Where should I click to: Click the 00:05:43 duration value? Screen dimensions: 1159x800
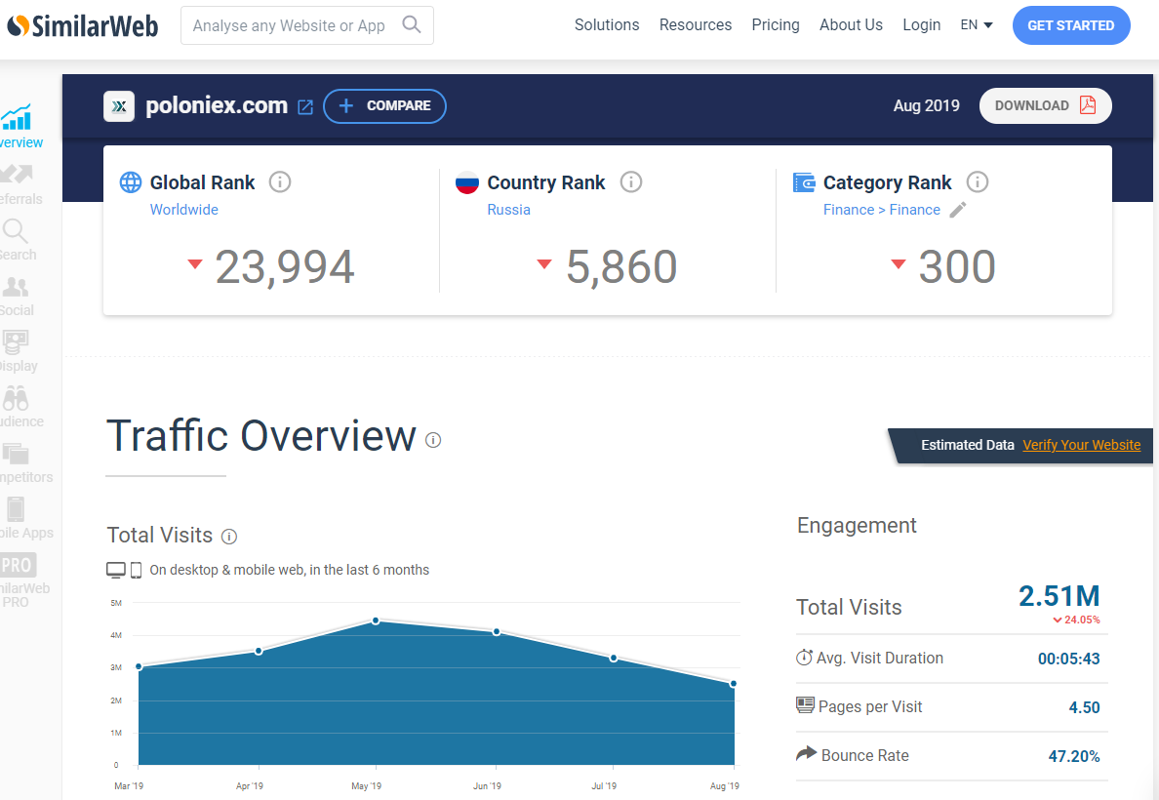point(1069,659)
